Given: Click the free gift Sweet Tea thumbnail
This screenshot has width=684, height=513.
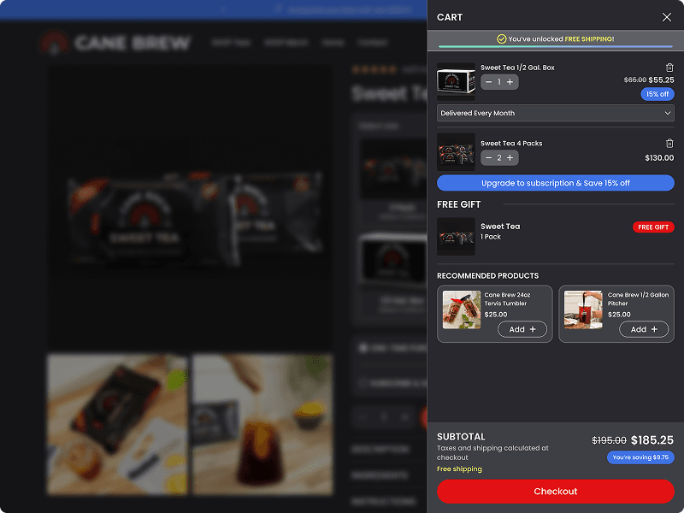Looking at the screenshot, I should [456, 237].
